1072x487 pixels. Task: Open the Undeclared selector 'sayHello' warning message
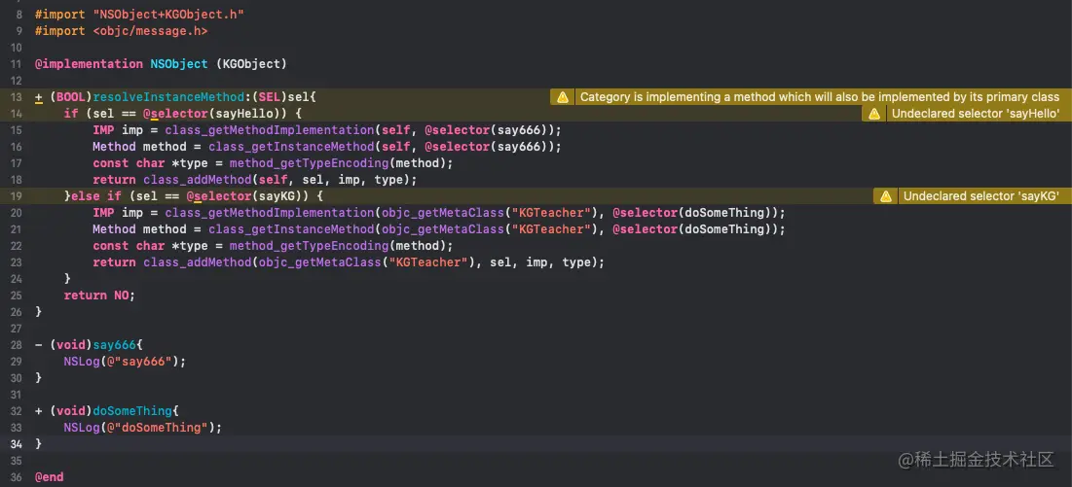[x=976, y=114]
